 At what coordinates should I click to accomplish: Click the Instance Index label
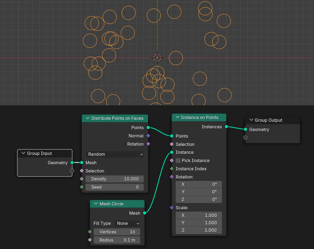191,169
